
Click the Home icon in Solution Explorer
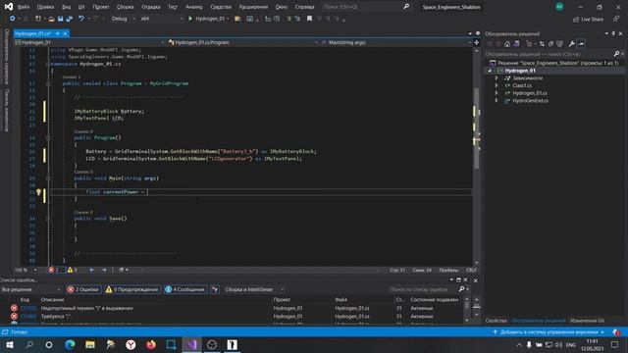click(507, 44)
